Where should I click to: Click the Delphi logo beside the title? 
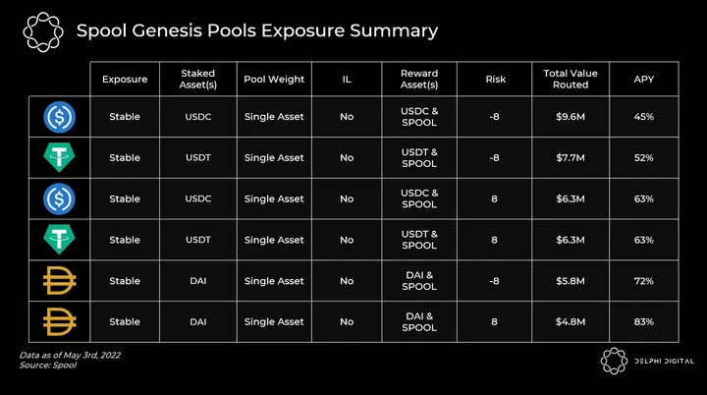(43, 31)
